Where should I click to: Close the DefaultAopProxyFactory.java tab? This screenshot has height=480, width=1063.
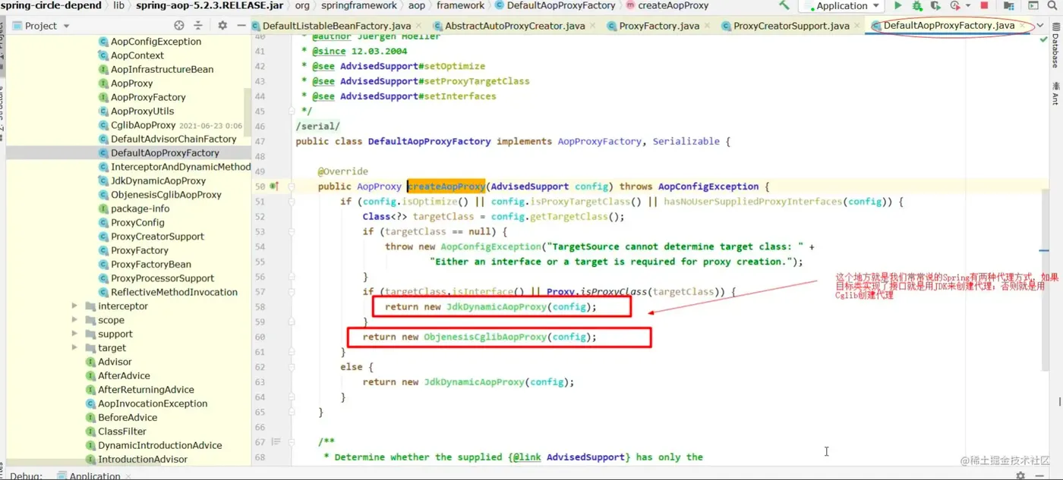1022,26
